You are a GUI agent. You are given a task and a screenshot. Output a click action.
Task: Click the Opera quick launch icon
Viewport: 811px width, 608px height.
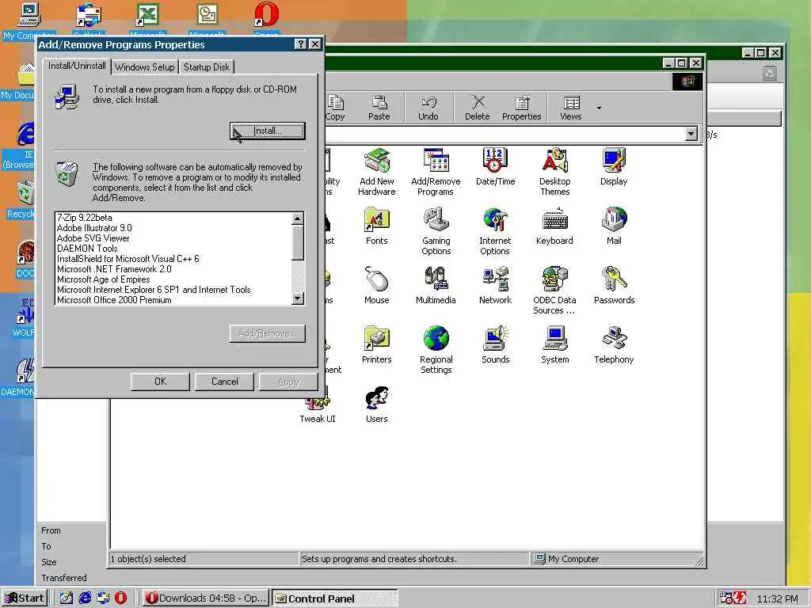pos(120,598)
